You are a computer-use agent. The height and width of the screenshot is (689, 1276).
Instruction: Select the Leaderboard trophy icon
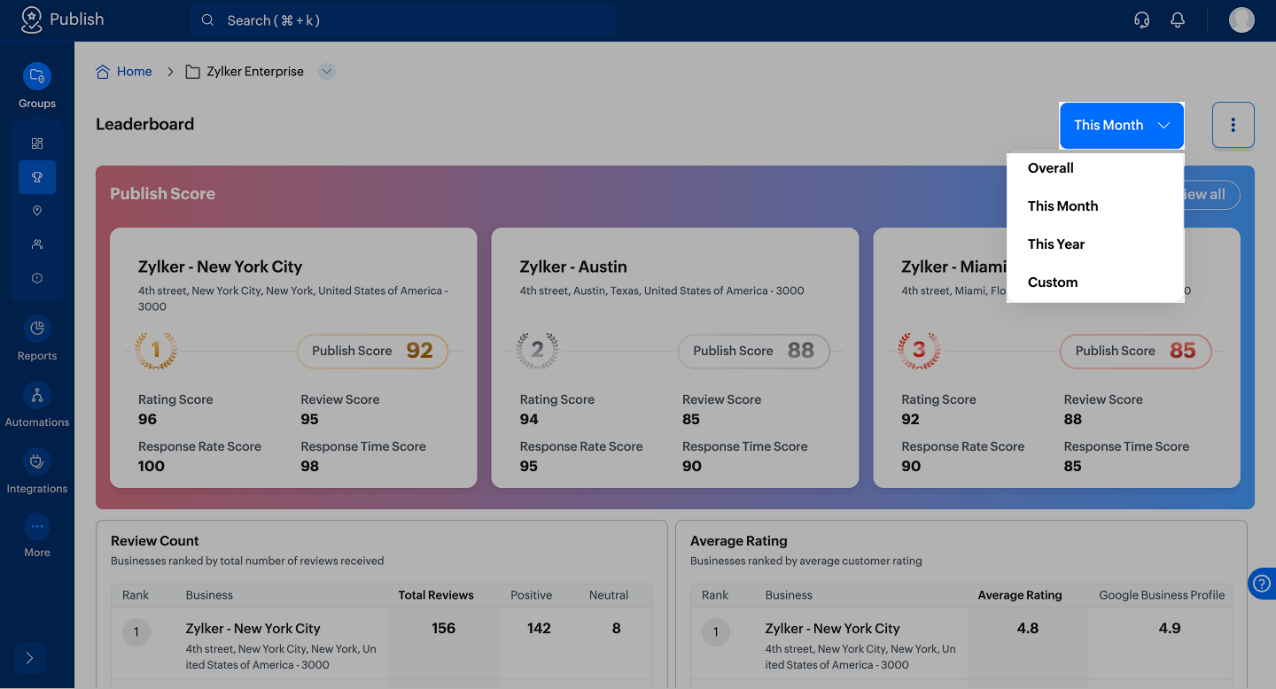pyautogui.click(x=37, y=177)
